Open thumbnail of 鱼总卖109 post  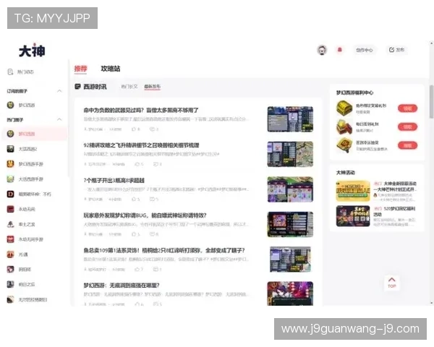pos(290,260)
